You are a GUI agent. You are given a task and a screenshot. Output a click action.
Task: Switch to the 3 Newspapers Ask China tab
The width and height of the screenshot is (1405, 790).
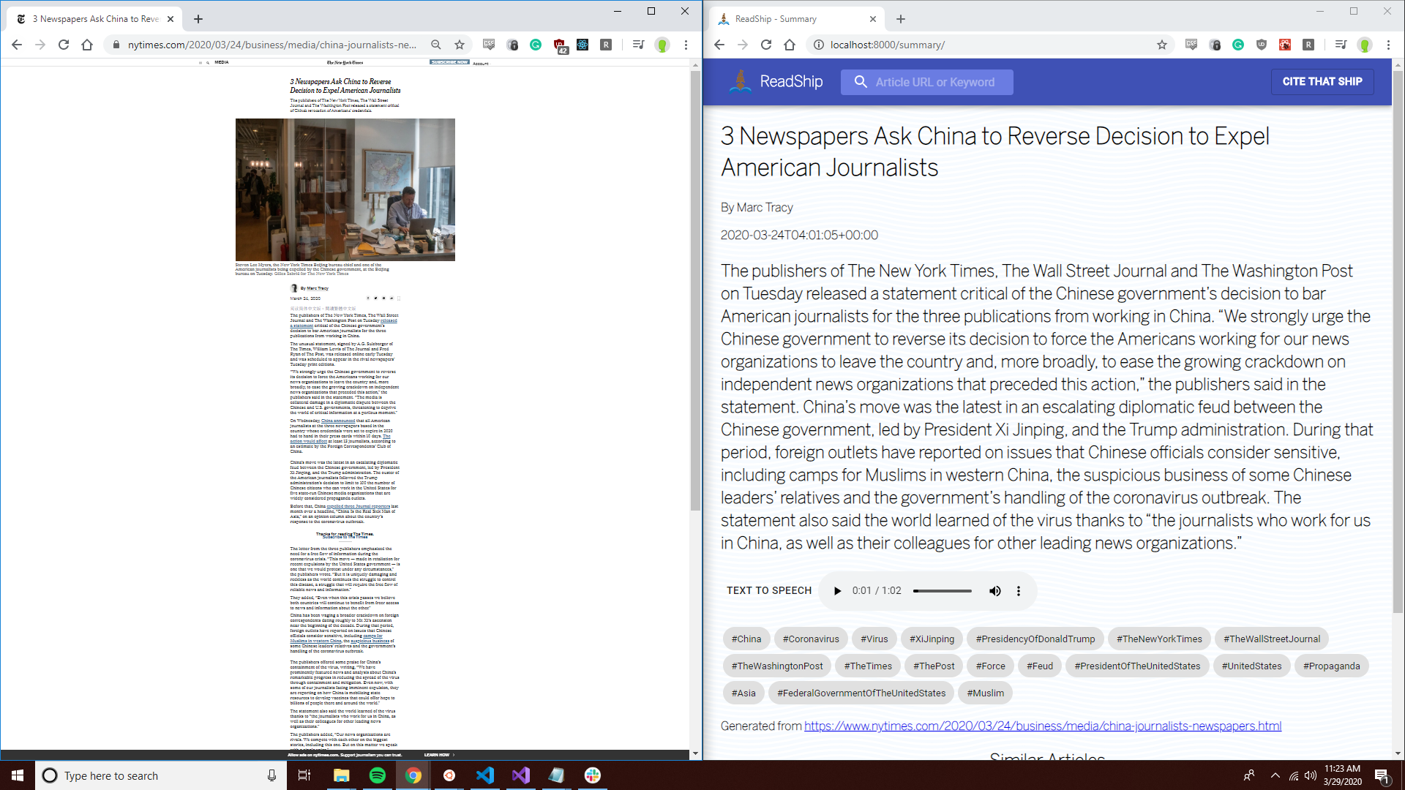coord(95,19)
